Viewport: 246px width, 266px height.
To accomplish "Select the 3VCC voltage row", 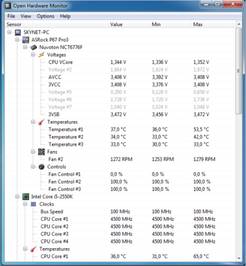I will click(120, 84).
